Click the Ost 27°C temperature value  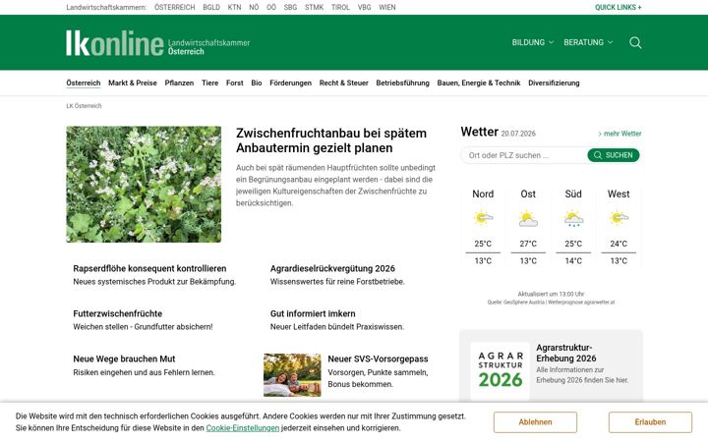pyautogui.click(x=528, y=244)
